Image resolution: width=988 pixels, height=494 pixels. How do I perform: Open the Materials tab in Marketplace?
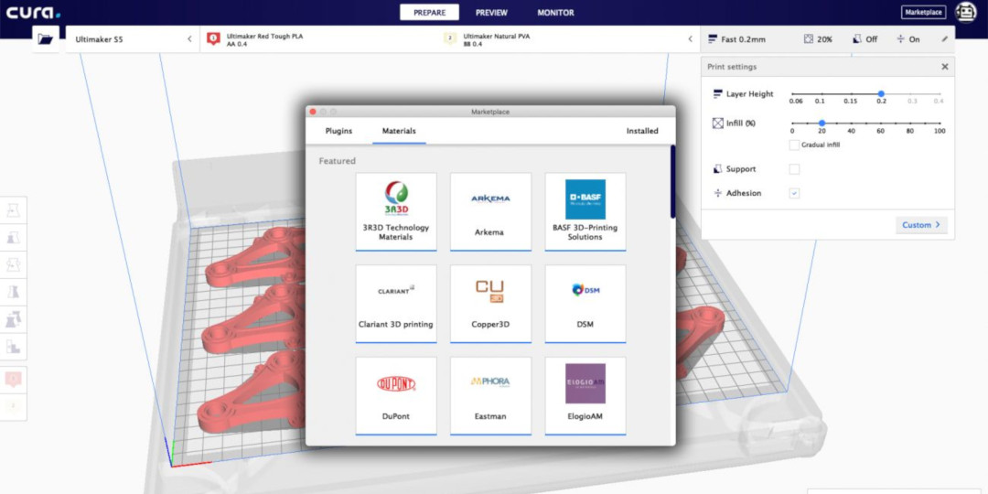pos(399,131)
